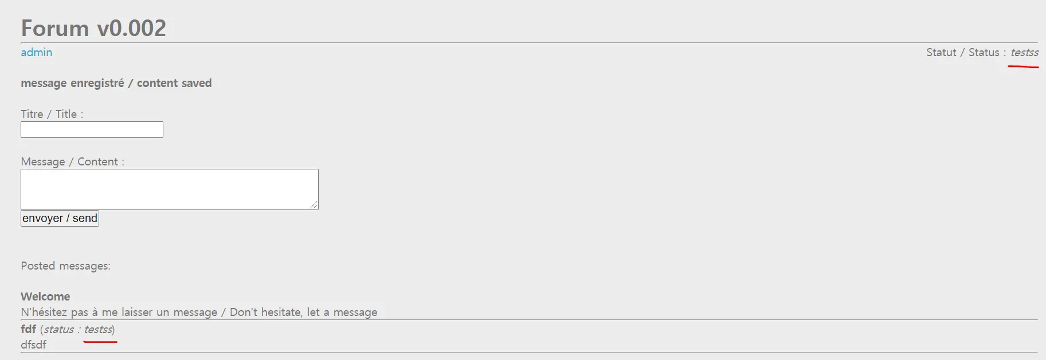Click the Message / Content label
1046x360 pixels.
[x=72, y=161]
